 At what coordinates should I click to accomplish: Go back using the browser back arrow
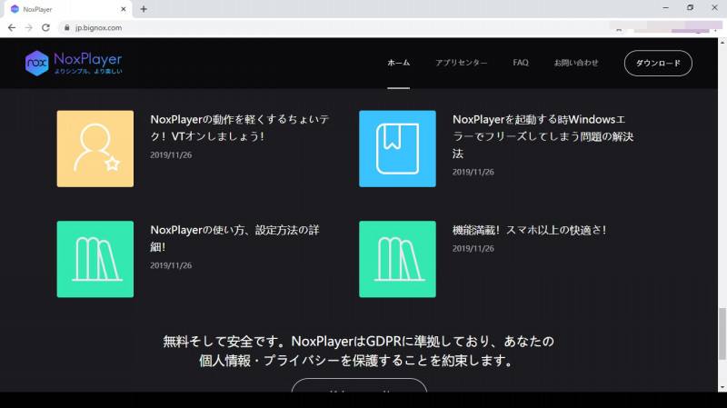pyautogui.click(x=12, y=27)
